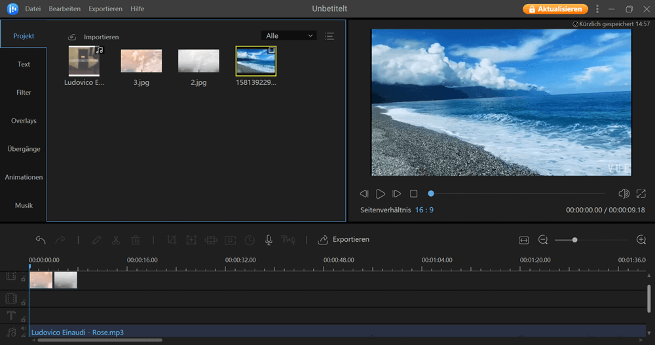Image resolution: width=655 pixels, height=345 pixels.
Task: Toggle the lock on the main video track
Action: click(23, 279)
